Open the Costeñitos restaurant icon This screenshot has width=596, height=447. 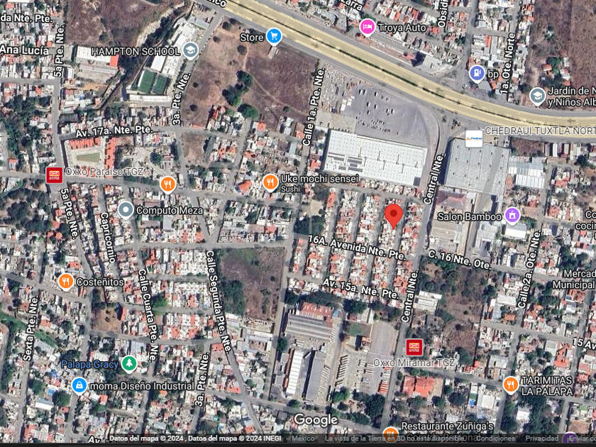coord(66,282)
